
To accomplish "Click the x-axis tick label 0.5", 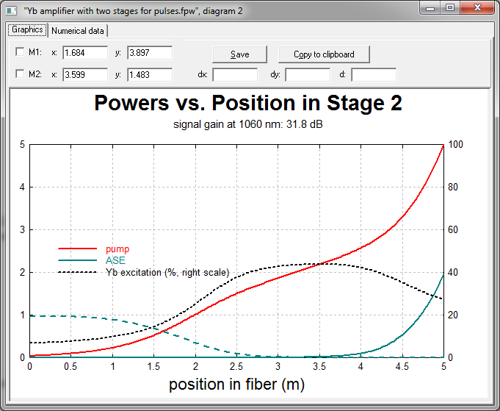I will 70,366.
